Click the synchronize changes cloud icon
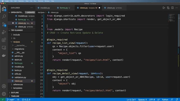This screenshot has height=101, width=180. (18, 100)
